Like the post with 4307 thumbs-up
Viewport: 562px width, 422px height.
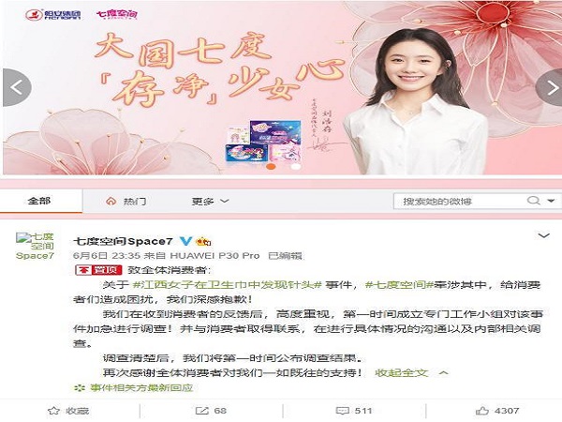(497, 411)
